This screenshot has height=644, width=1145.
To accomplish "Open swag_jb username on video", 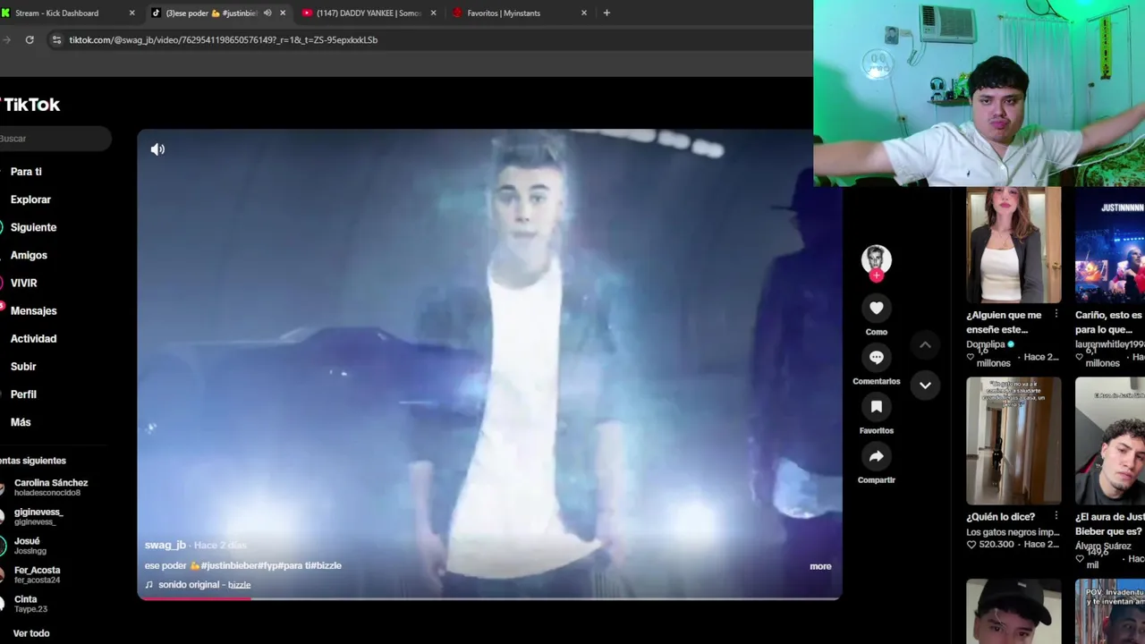I will click(x=165, y=545).
